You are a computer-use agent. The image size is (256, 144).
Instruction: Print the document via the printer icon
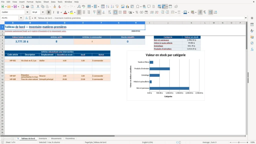(27, 6)
